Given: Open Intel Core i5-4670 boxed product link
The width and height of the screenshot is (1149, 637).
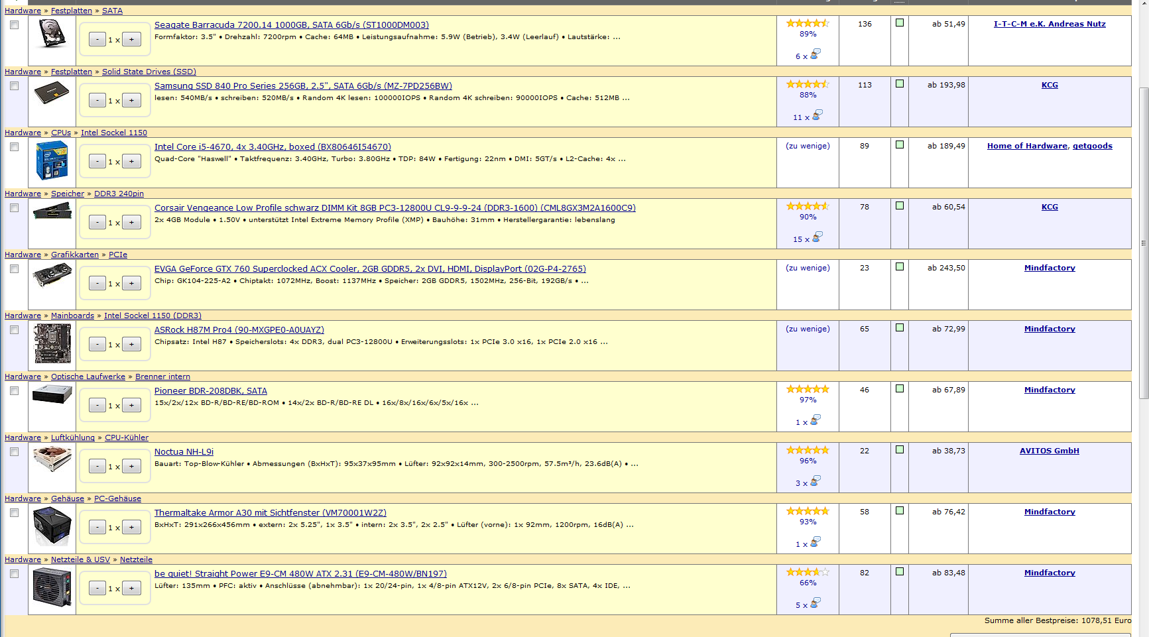Looking at the screenshot, I should tap(272, 147).
